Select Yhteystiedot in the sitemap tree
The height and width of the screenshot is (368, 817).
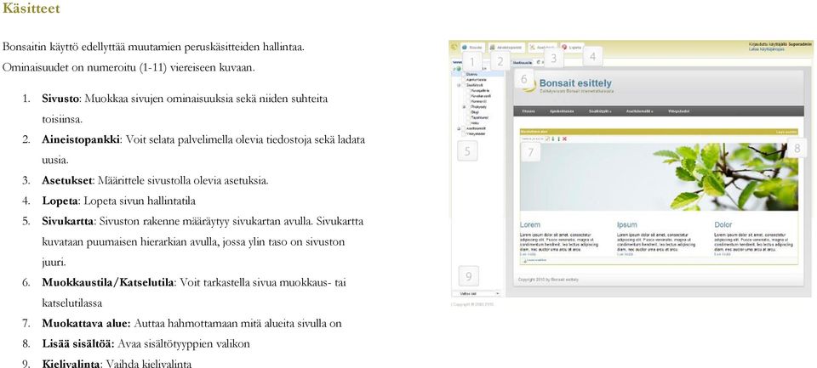(476, 133)
